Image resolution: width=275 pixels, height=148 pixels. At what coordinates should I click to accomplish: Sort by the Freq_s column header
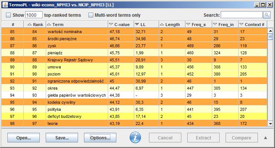(198, 25)
